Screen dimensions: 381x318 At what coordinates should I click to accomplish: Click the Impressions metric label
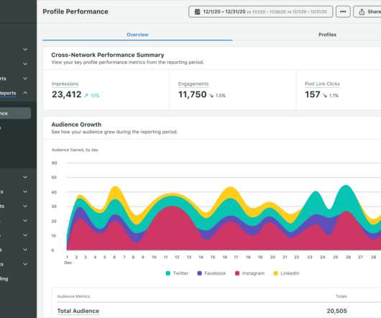65,84
